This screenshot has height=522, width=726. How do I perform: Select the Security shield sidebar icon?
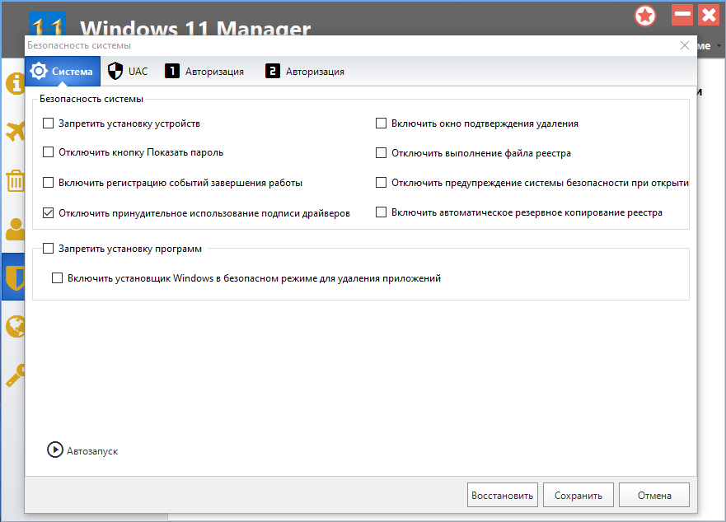[x=14, y=277]
